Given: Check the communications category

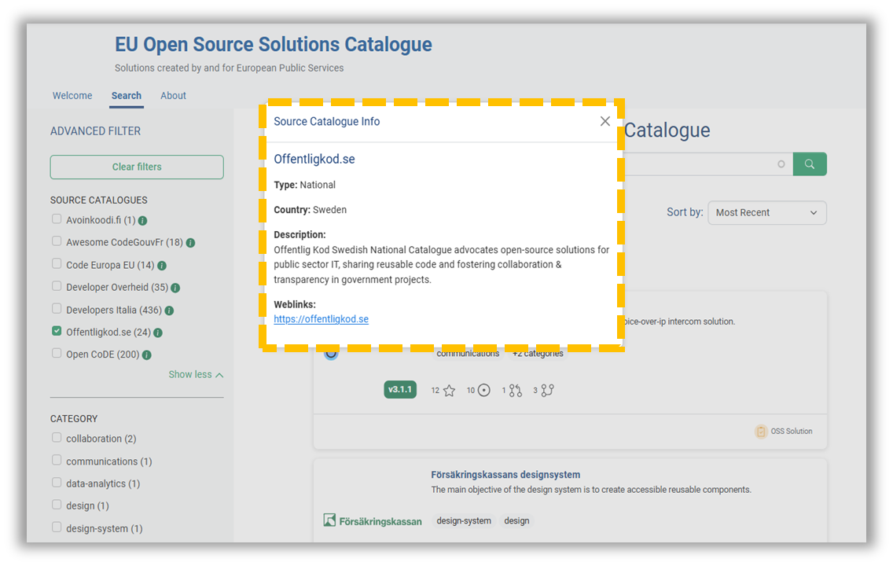Looking at the screenshot, I should [57, 460].
